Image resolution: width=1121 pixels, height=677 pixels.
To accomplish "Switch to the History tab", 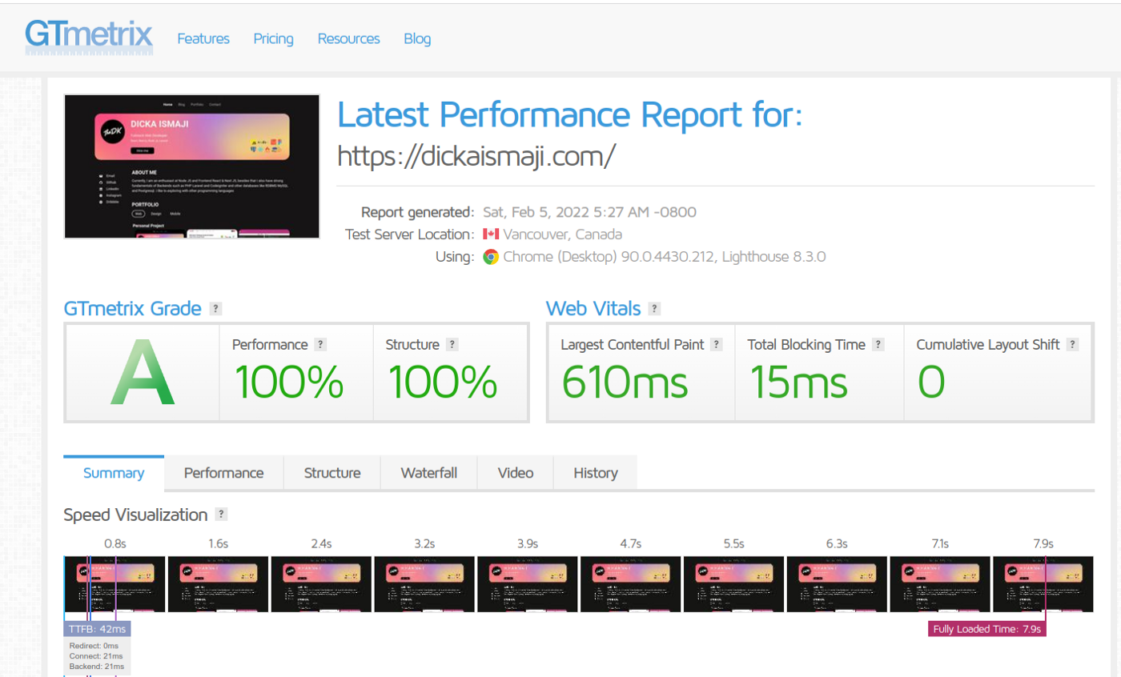I will [x=594, y=472].
